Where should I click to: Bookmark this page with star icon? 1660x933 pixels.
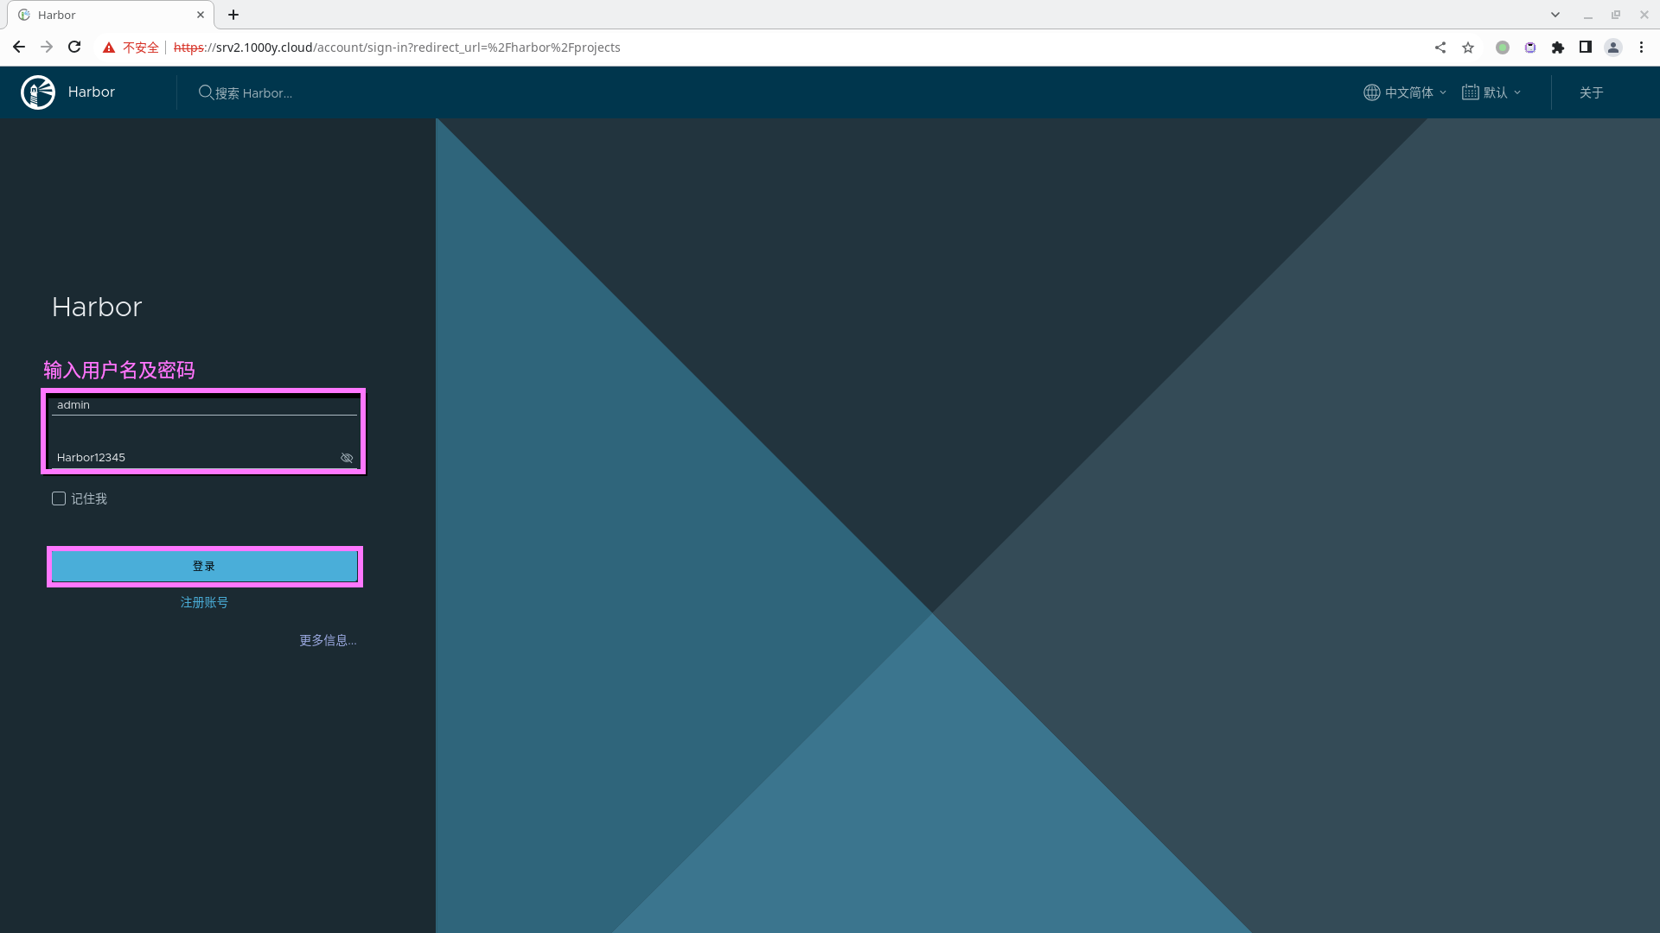pyautogui.click(x=1468, y=48)
